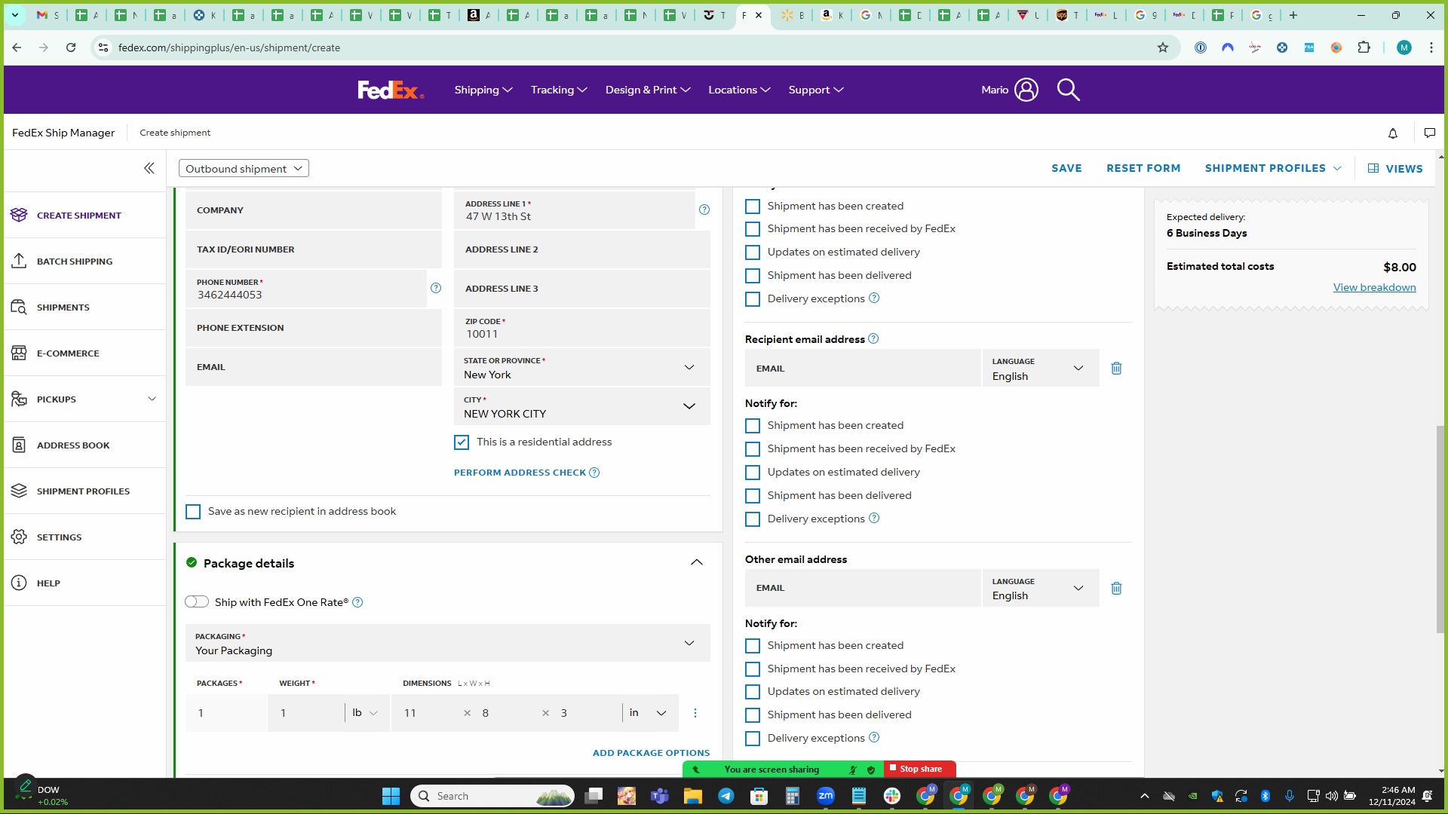Open the City dropdown
Viewport: 1448px width, 814px height.
[x=582, y=406]
